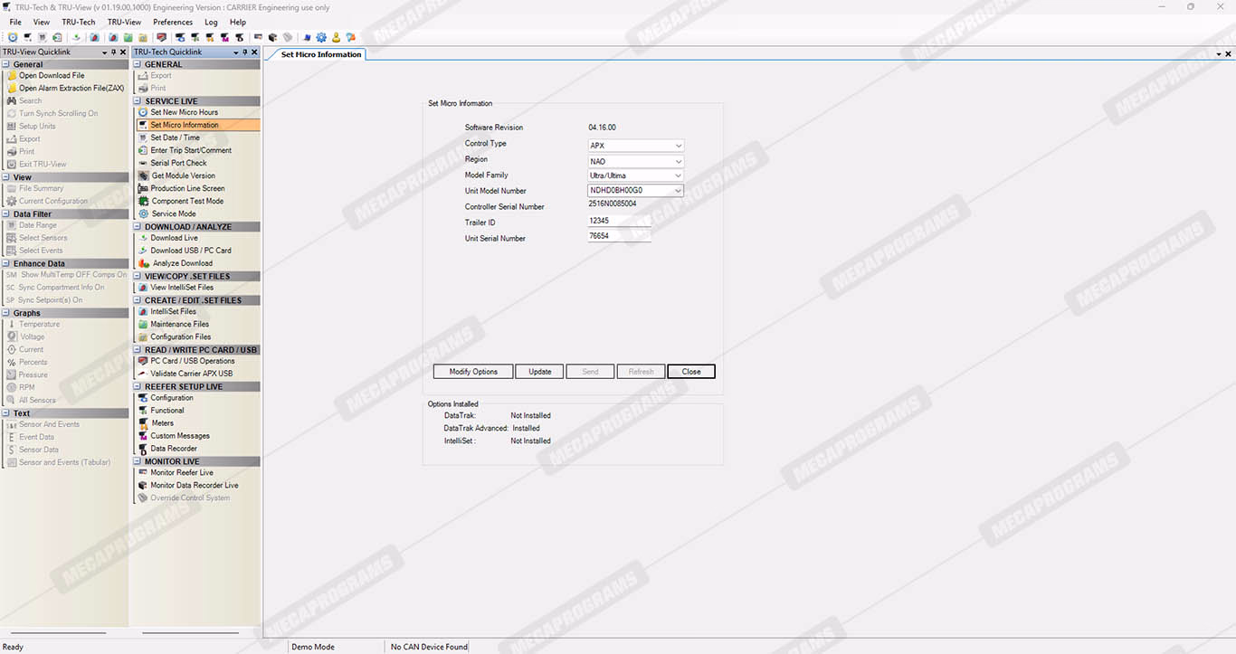
Task: Toggle auto-hide pin on the TRU-Tech Quicklink panel
Action: [245, 52]
